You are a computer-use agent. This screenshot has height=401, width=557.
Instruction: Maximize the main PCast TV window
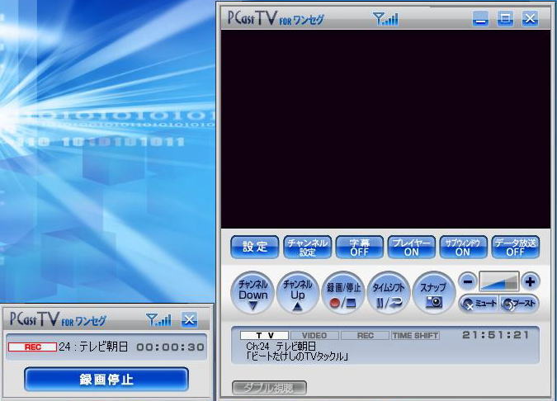click(505, 18)
